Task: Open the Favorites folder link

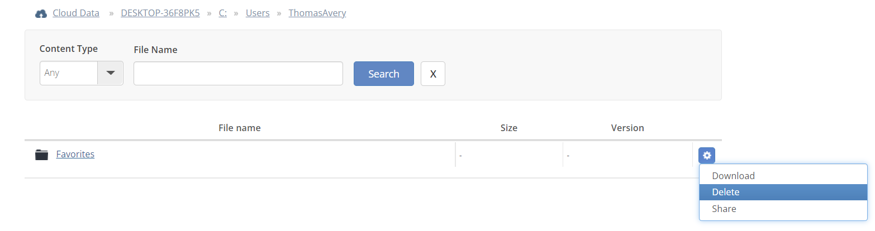Action: pyautogui.click(x=75, y=154)
